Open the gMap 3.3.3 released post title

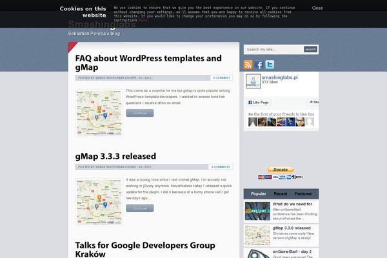pyautogui.click(x=115, y=156)
